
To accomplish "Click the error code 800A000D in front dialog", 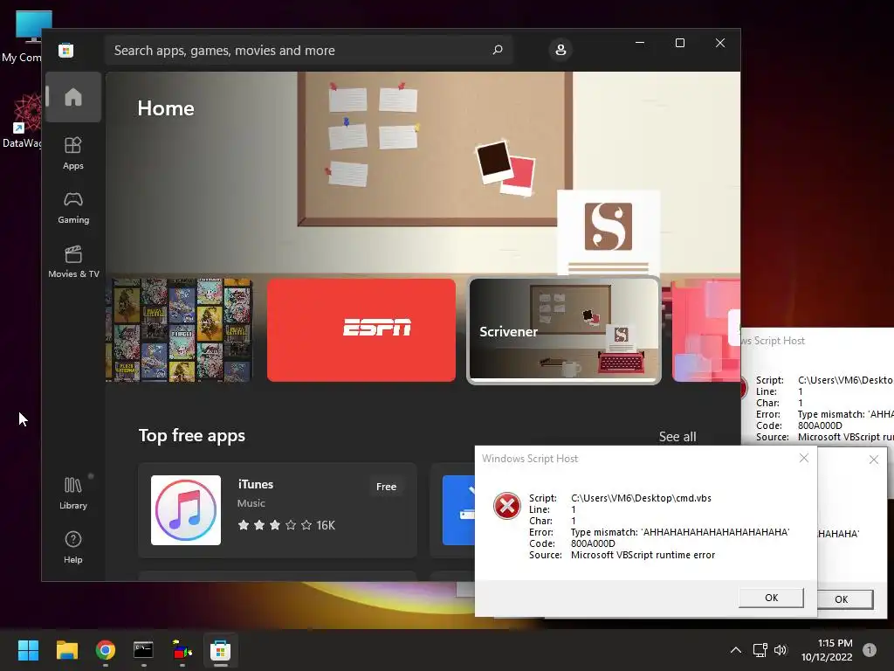I will click(593, 543).
